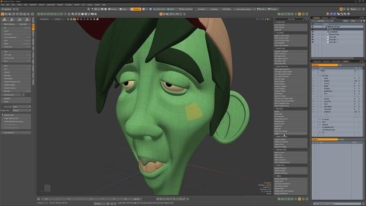Open the Loops dropdown in left panel
This screenshot has height=206, width=366.
click(22, 107)
